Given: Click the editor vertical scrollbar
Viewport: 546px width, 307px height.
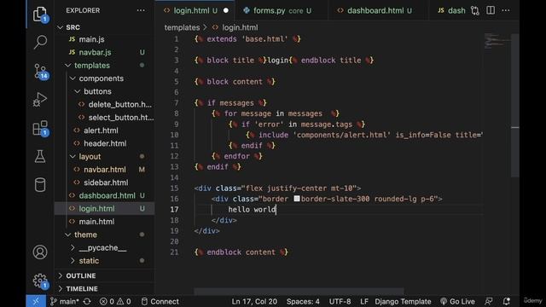Looking at the screenshot, I should tap(515, 105).
